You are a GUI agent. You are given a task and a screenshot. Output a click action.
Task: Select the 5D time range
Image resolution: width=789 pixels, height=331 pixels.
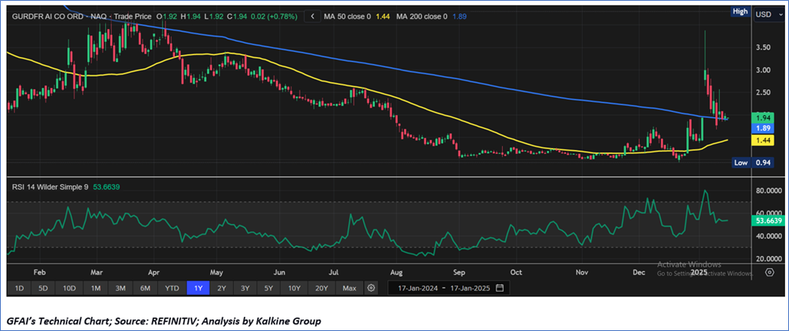coord(44,288)
